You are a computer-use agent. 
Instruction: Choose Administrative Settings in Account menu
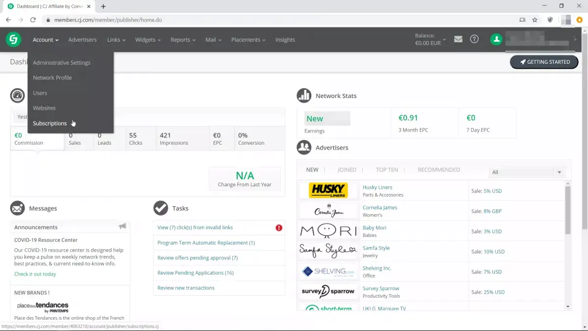[x=61, y=63]
